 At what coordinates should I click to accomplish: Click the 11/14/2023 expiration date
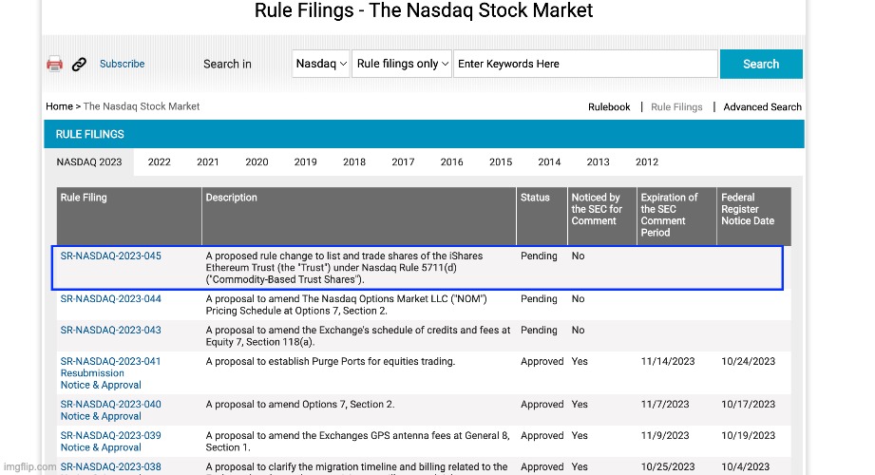pyautogui.click(x=667, y=361)
